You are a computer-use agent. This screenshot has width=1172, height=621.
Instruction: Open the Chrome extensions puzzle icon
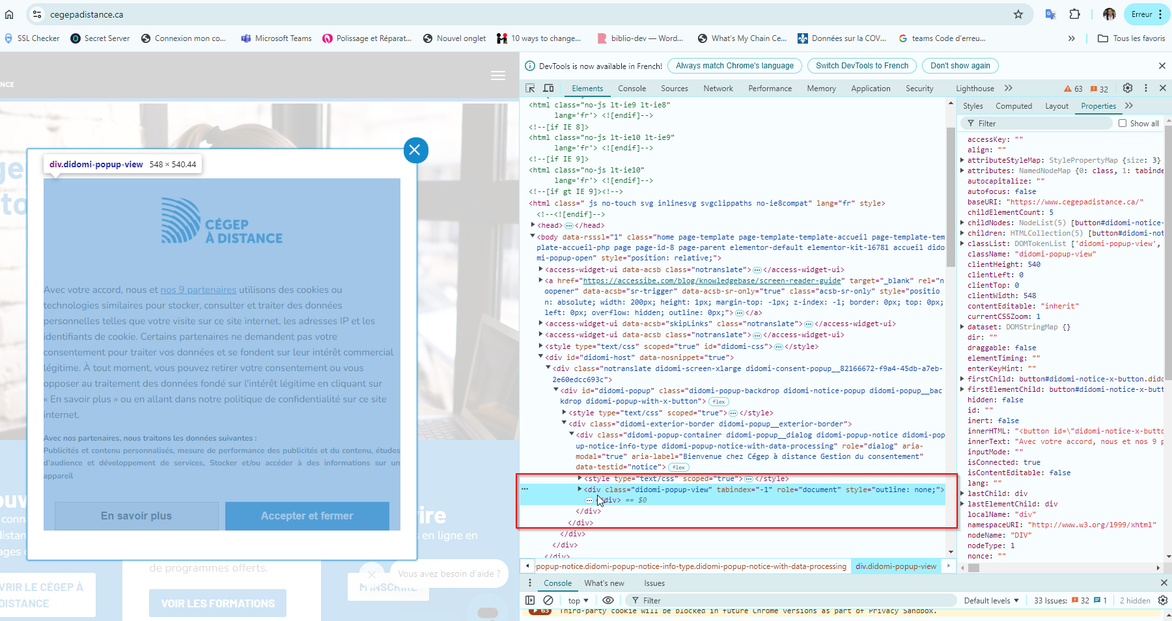click(1075, 14)
